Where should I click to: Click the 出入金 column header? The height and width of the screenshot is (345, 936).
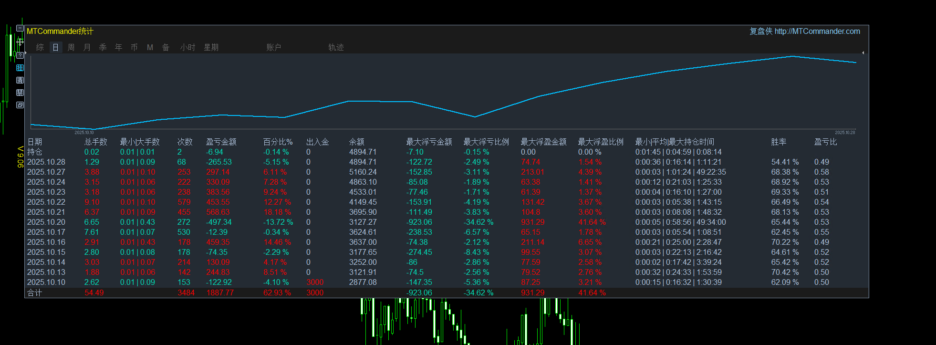coord(318,142)
